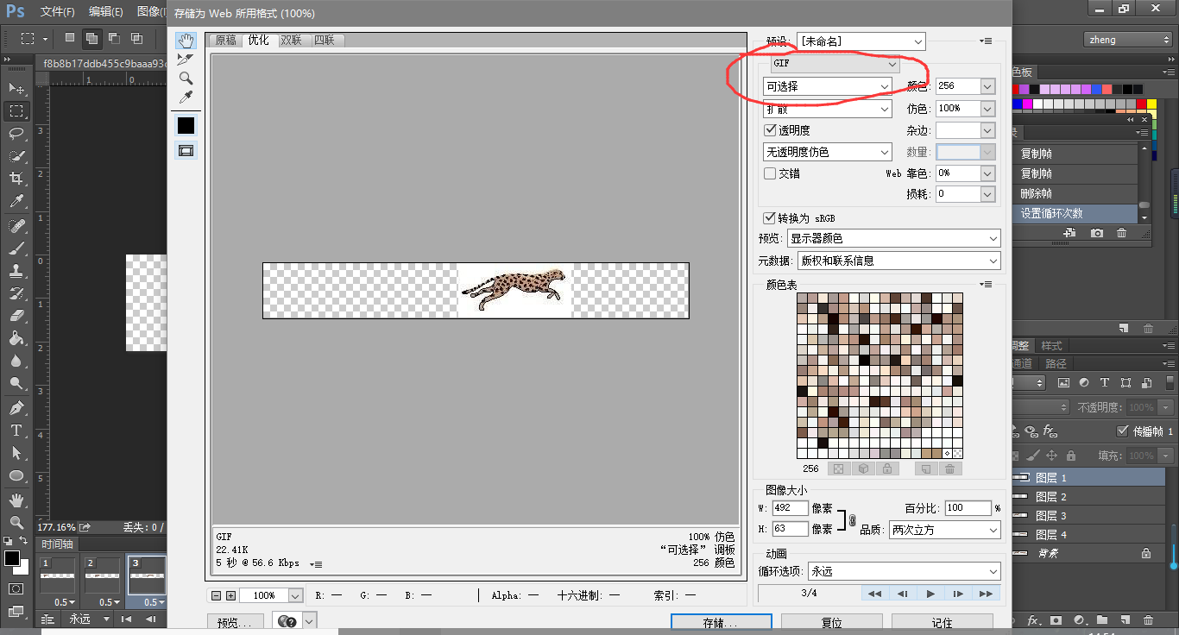The image size is (1179, 635).
Task: Uncheck 转换为 sRGB option
Action: tap(770, 218)
